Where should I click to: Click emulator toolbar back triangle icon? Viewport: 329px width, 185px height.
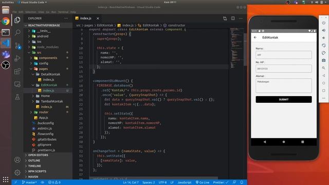coord(324,76)
